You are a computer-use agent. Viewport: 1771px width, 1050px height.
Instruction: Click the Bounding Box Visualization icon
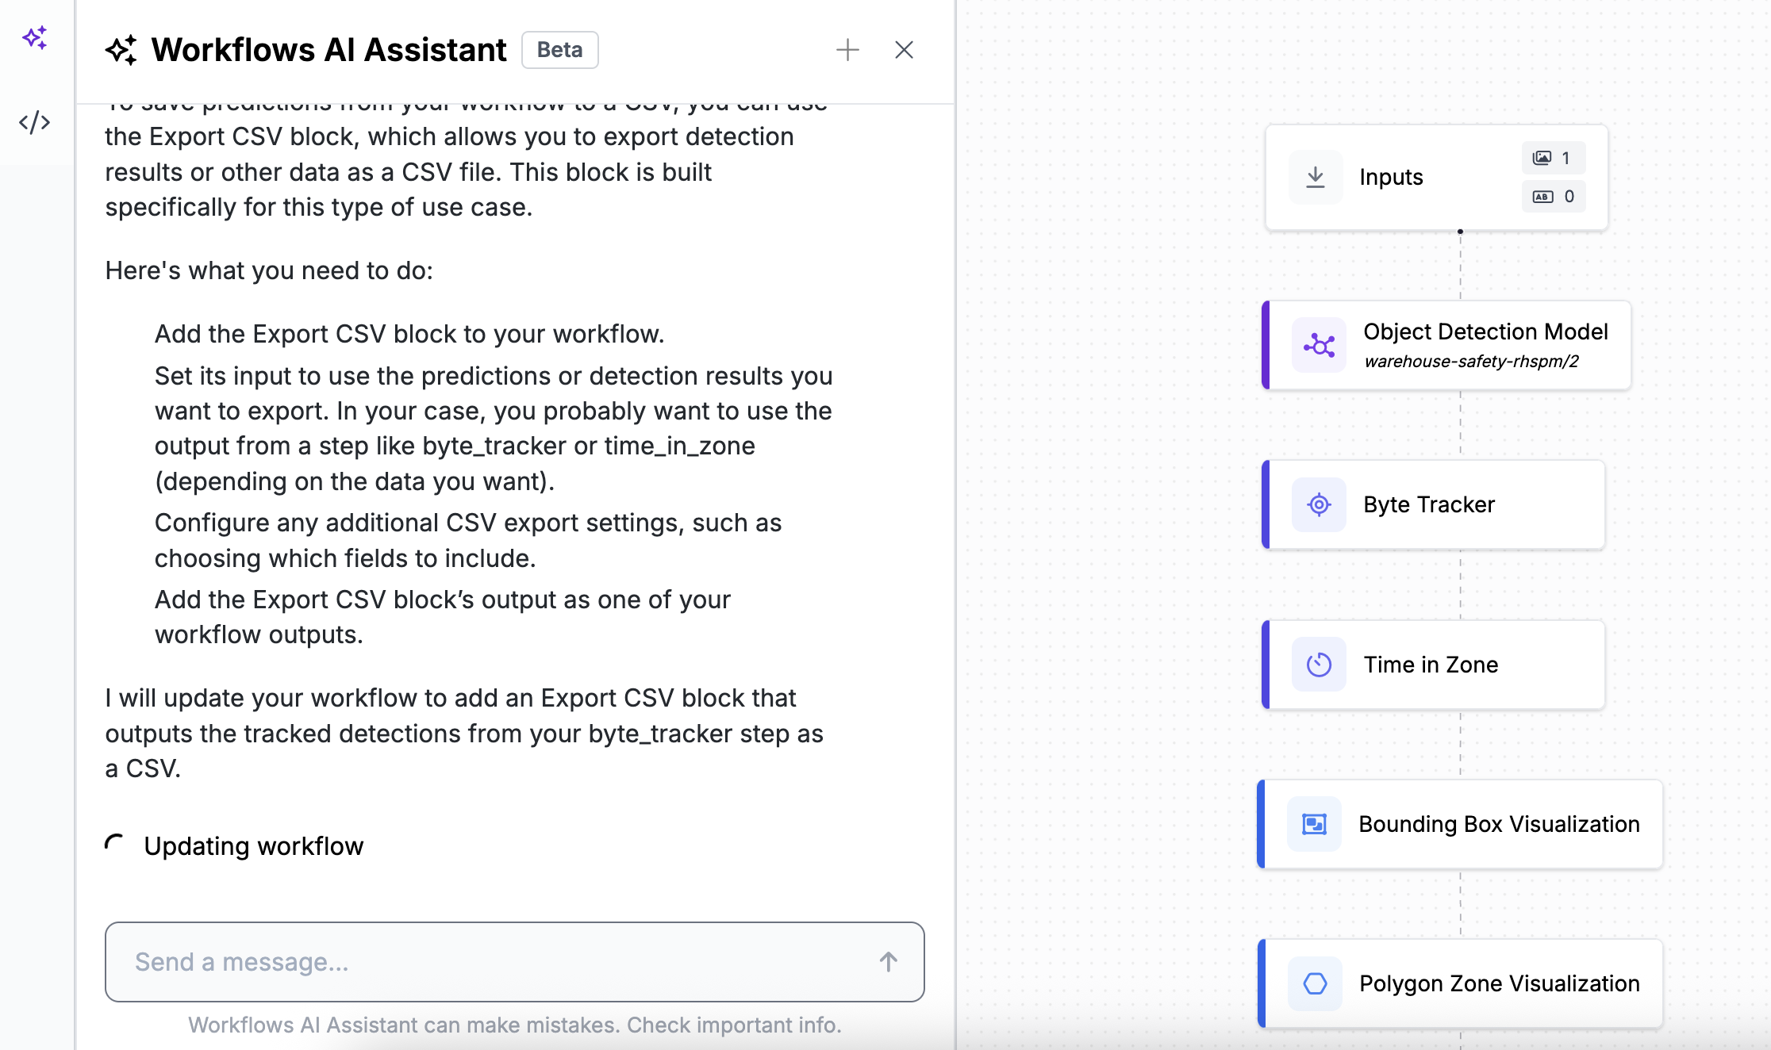tap(1314, 824)
